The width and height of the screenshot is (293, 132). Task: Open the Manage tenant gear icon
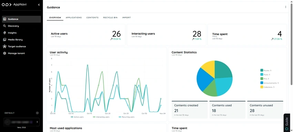pyautogui.click(x=5, y=53)
